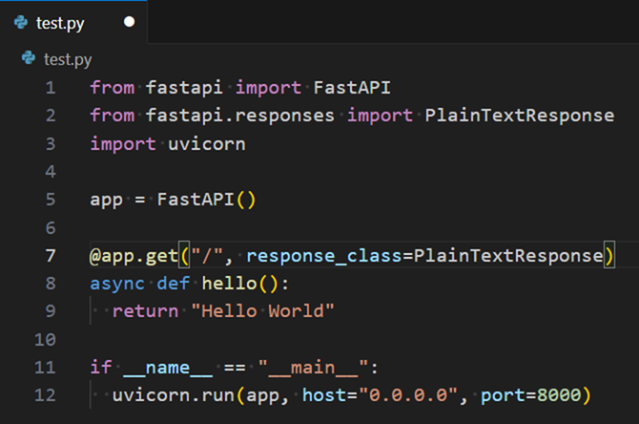Select the test.py editor tab label
639x424 pixels.
pos(61,22)
